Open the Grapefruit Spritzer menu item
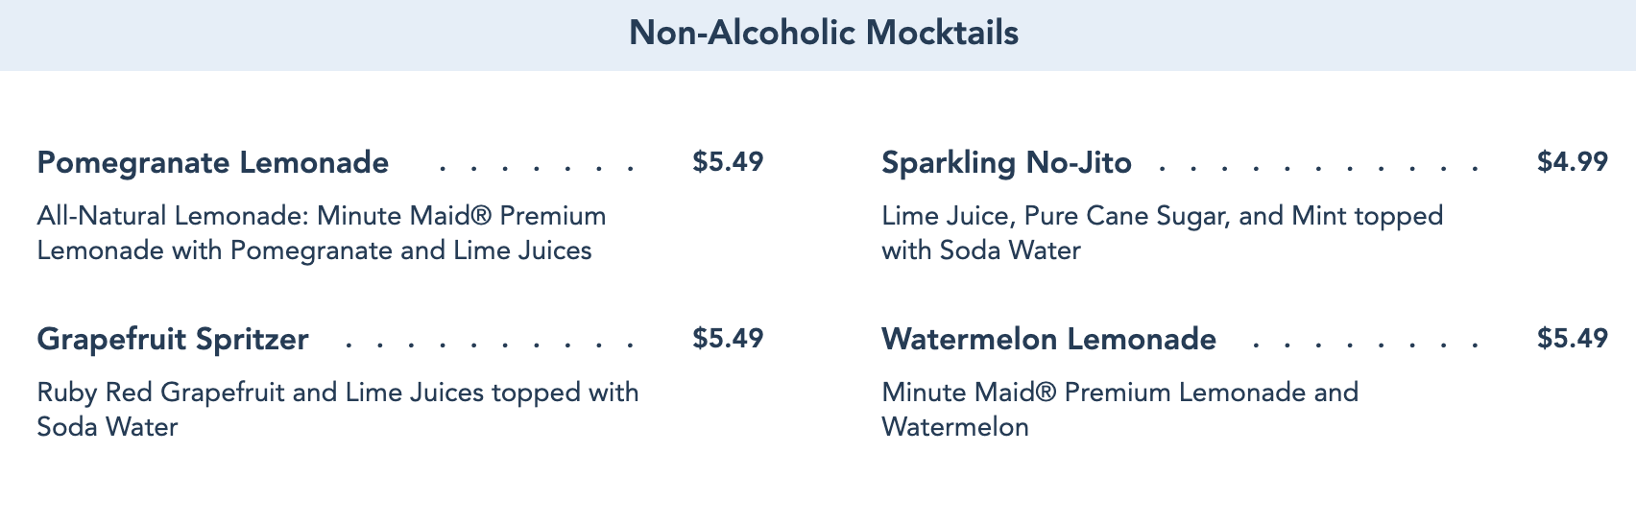1636x524 pixels. pyautogui.click(x=173, y=339)
